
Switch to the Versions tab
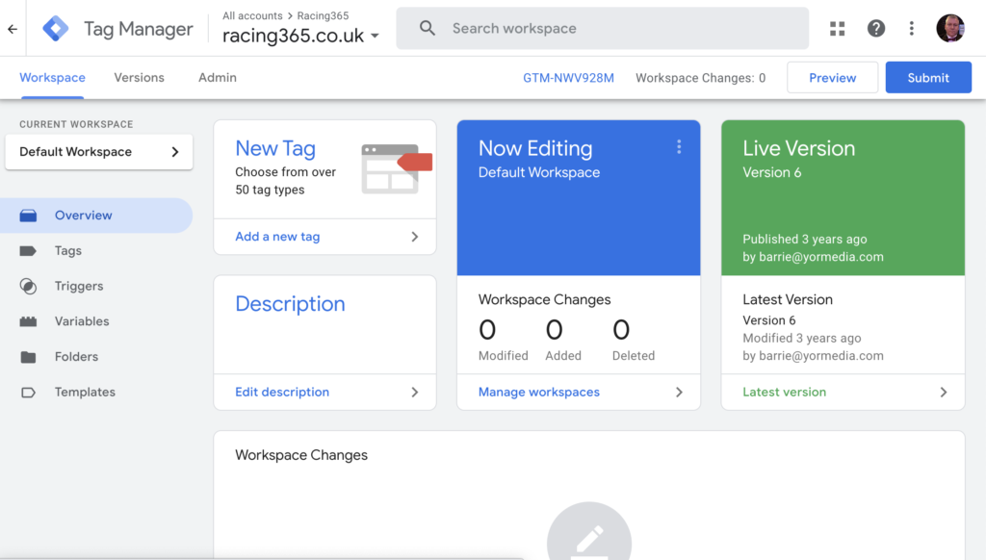pyautogui.click(x=139, y=78)
